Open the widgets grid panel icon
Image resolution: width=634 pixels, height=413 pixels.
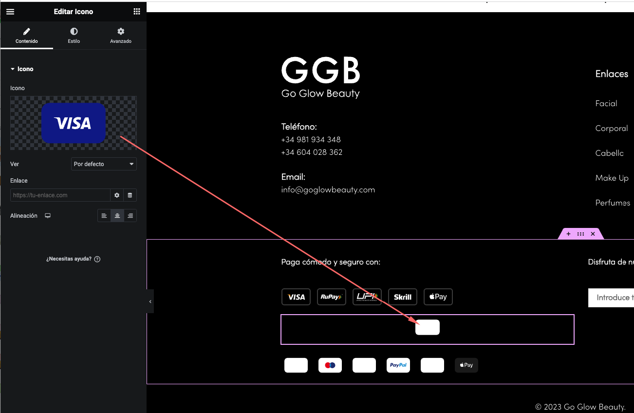click(137, 12)
